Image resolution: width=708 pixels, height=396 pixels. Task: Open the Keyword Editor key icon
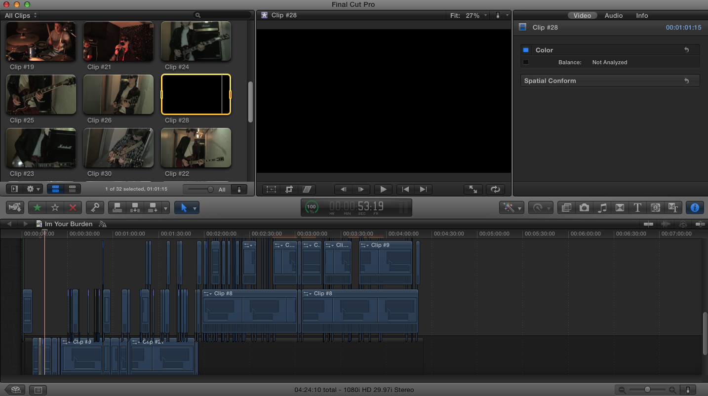pos(95,208)
